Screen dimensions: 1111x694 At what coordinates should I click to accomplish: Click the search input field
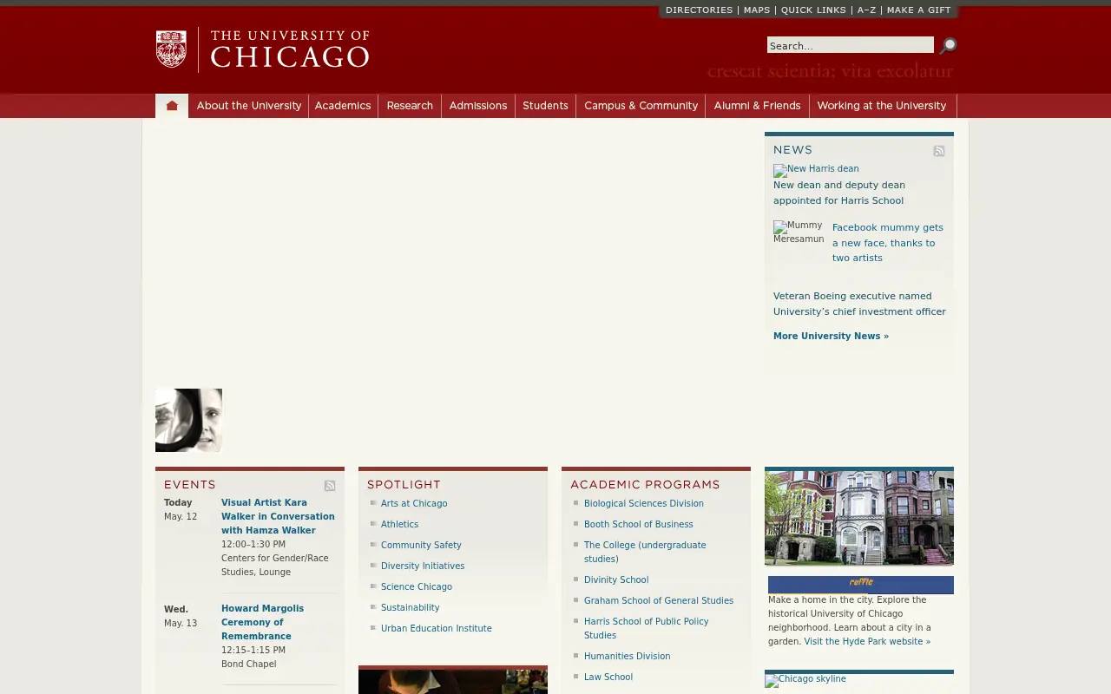pyautogui.click(x=851, y=45)
